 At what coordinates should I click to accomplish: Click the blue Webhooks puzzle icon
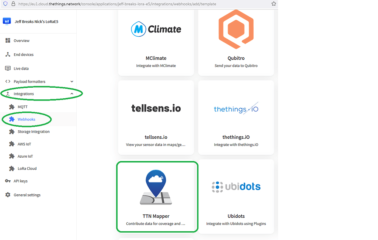point(12,119)
